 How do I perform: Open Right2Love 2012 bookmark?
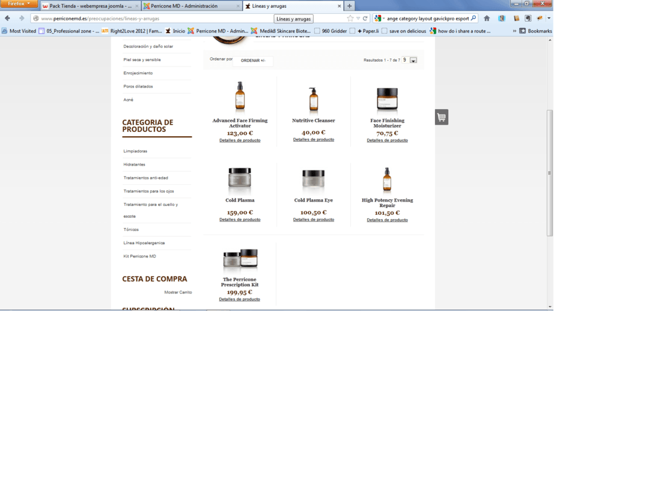132,31
